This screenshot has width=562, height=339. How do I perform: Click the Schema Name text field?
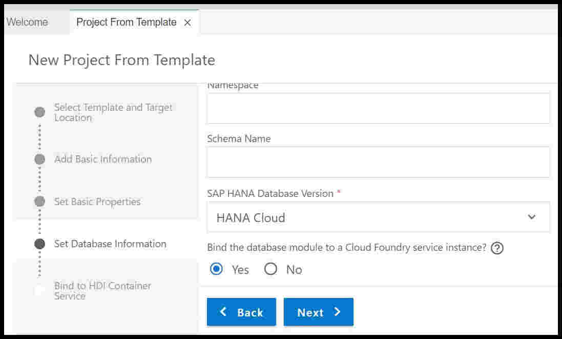click(378, 162)
